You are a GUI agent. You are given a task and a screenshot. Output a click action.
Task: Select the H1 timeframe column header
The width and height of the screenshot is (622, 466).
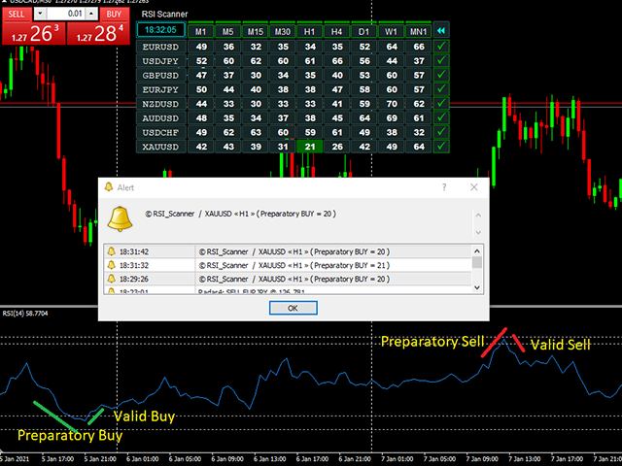pyautogui.click(x=310, y=31)
